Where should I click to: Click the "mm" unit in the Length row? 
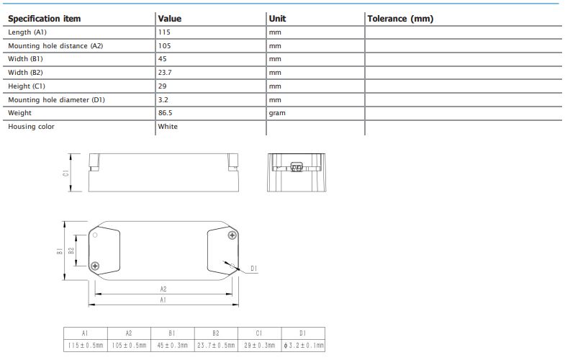(x=275, y=32)
